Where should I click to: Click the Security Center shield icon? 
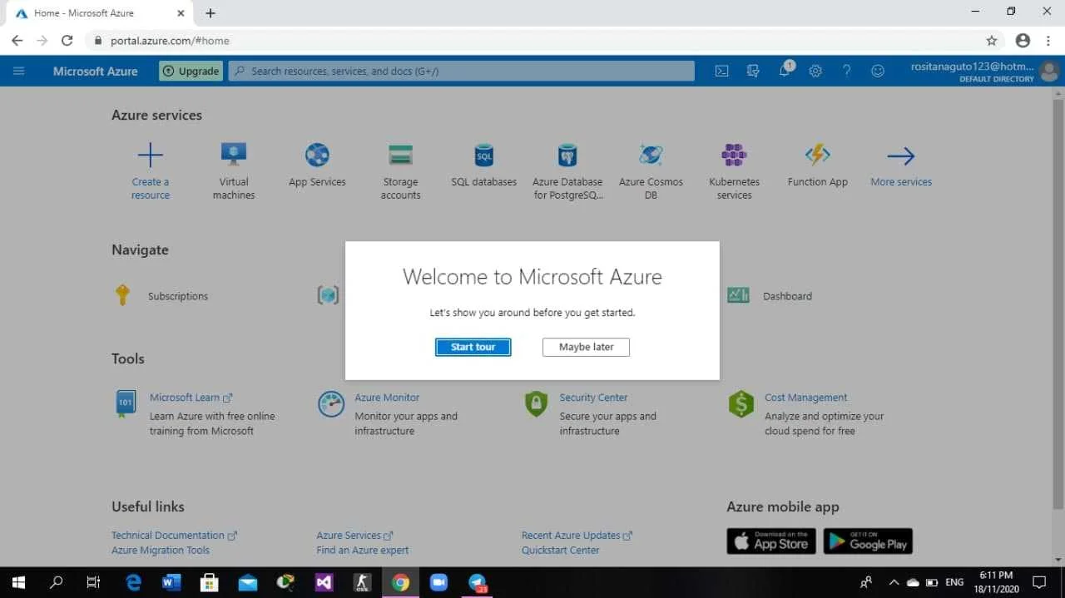536,404
